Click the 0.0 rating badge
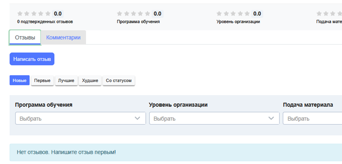The height and width of the screenshot is (164, 342). pyautogui.click(x=58, y=13)
